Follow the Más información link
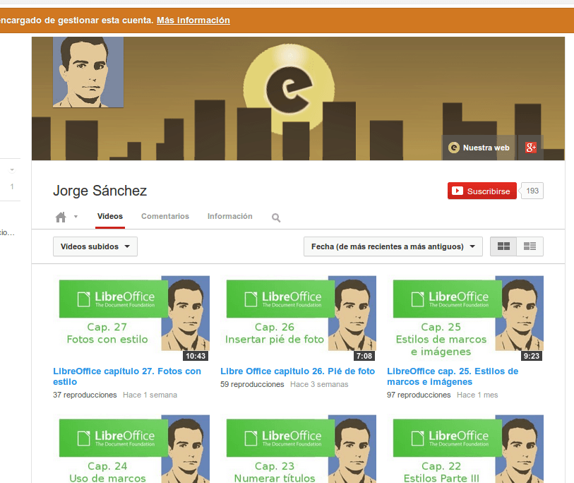Image resolution: width=574 pixels, height=483 pixels. (193, 20)
